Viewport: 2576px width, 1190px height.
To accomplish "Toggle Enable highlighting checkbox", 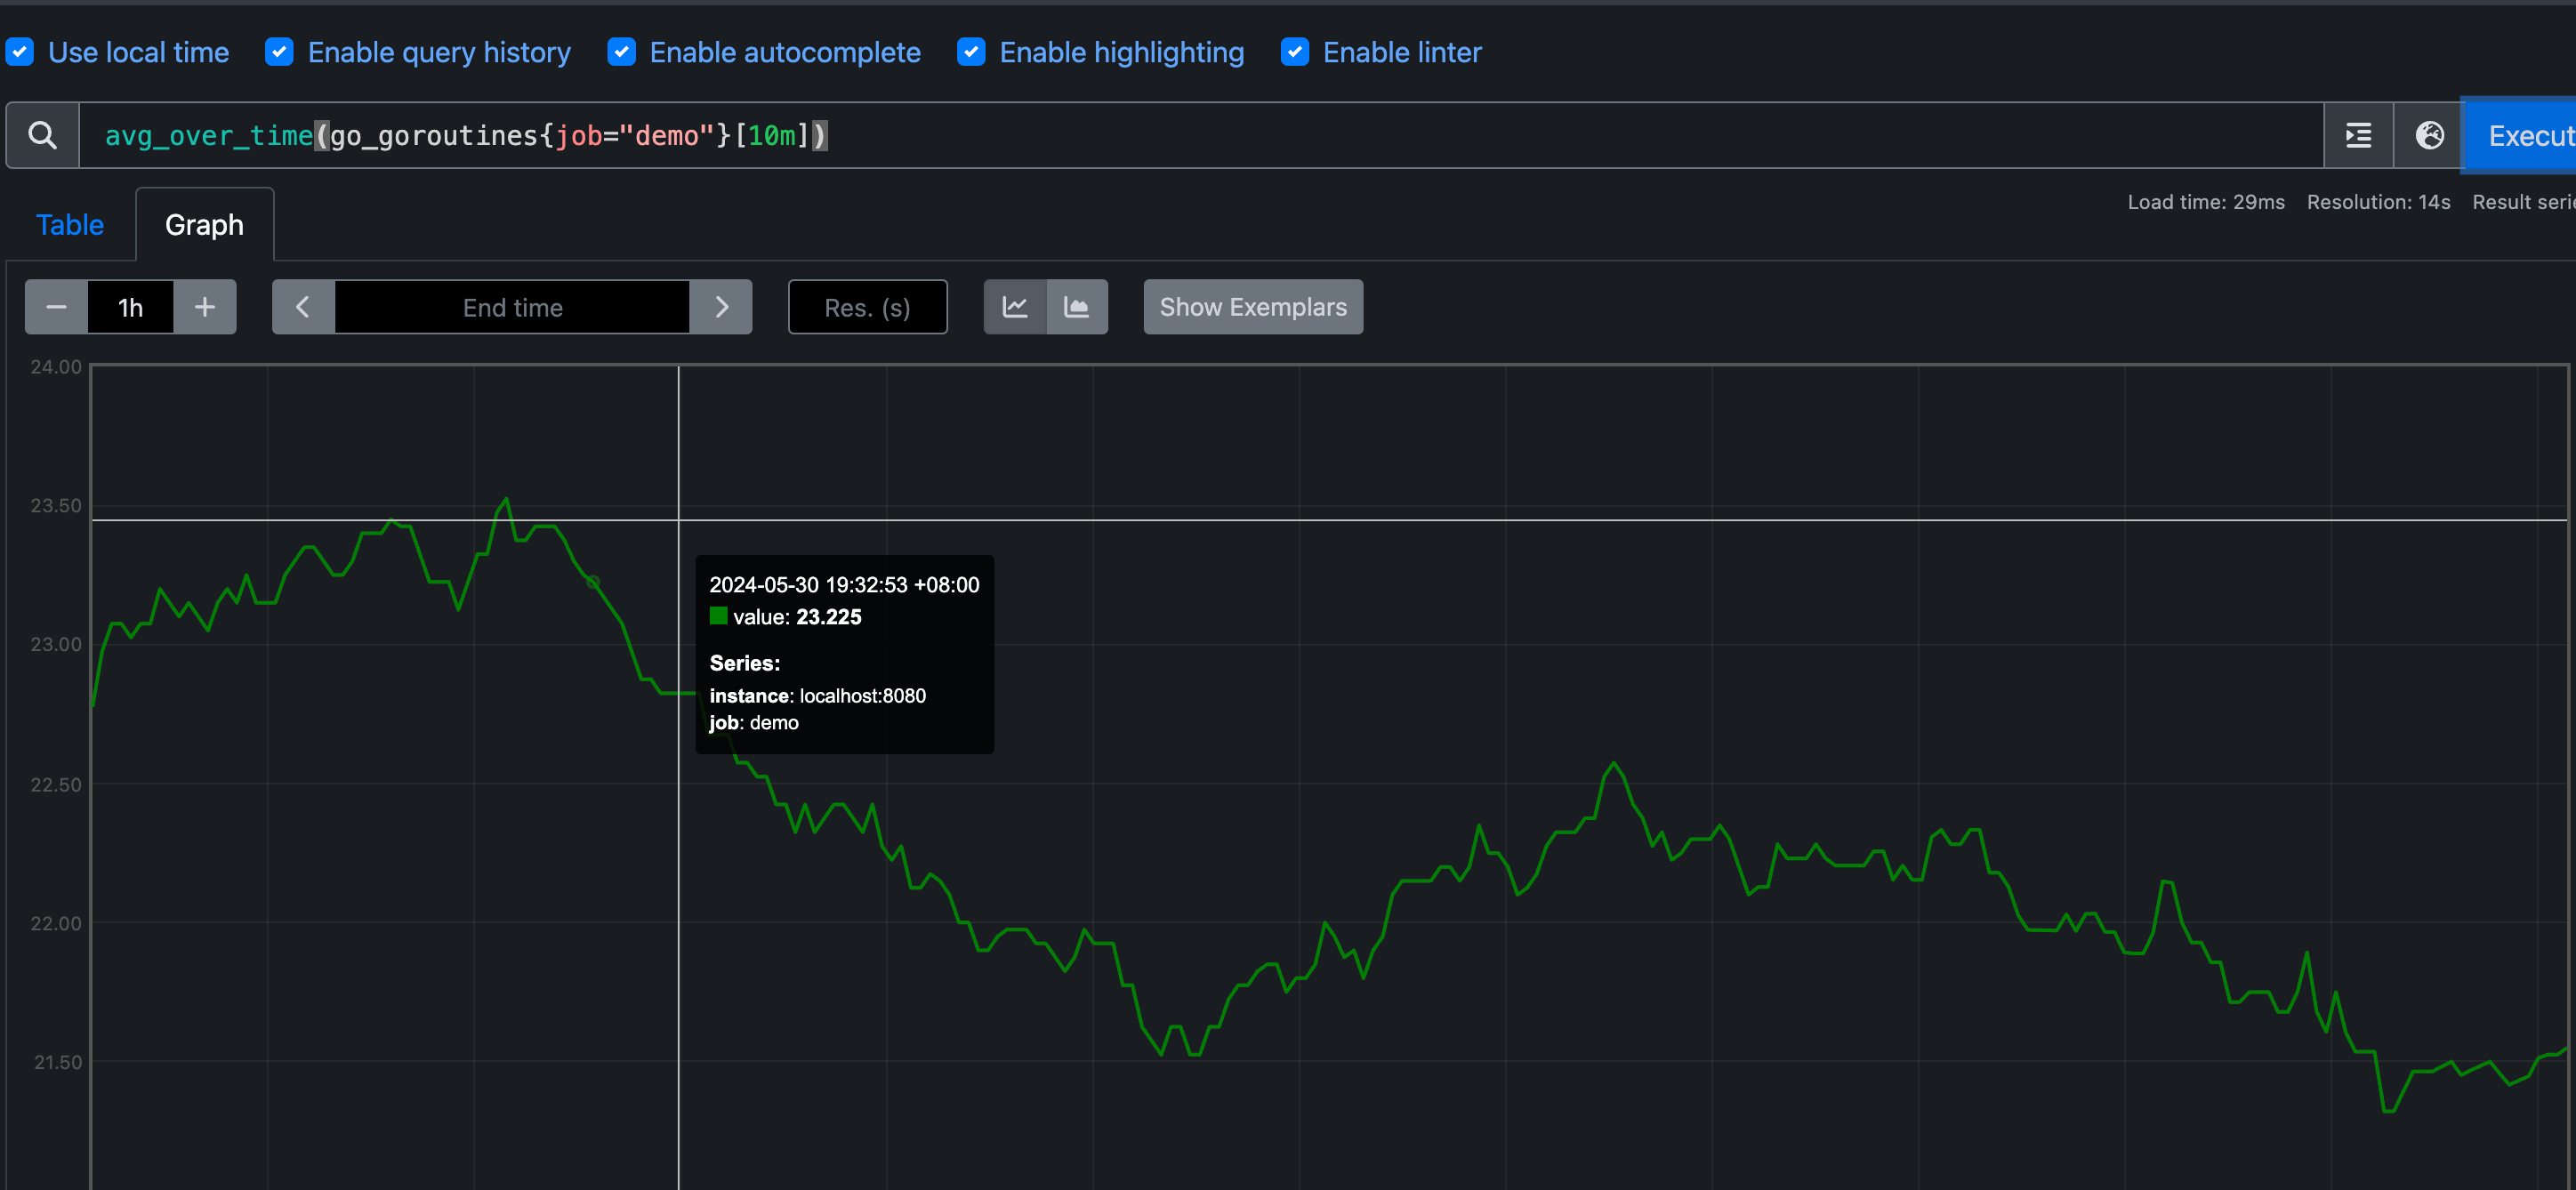I will pyautogui.click(x=971, y=52).
